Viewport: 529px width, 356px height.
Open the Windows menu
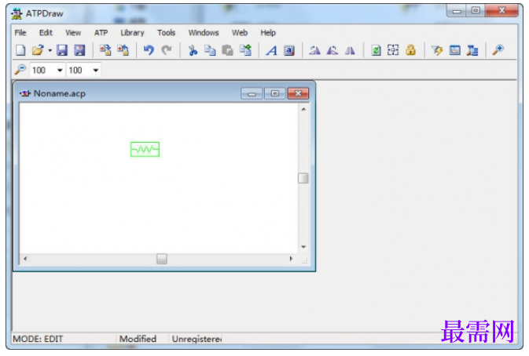tap(204, 33)
